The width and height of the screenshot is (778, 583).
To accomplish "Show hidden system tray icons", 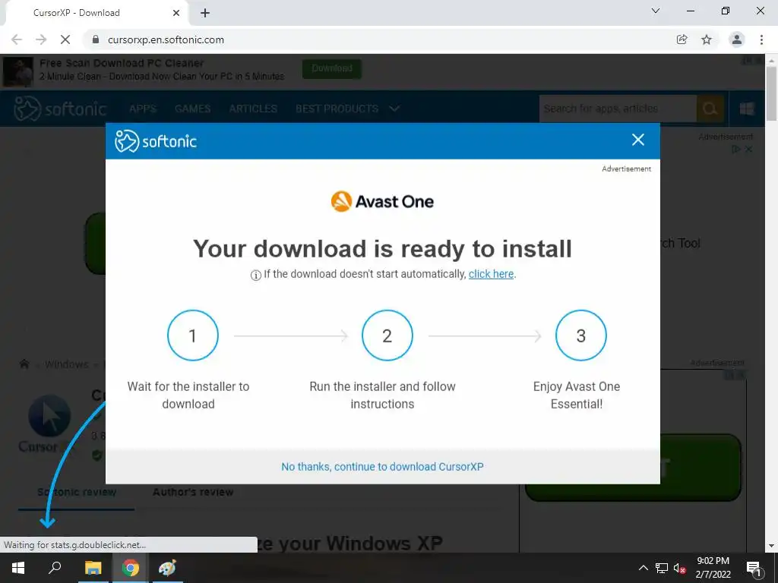I will click(x=643, y=568).
